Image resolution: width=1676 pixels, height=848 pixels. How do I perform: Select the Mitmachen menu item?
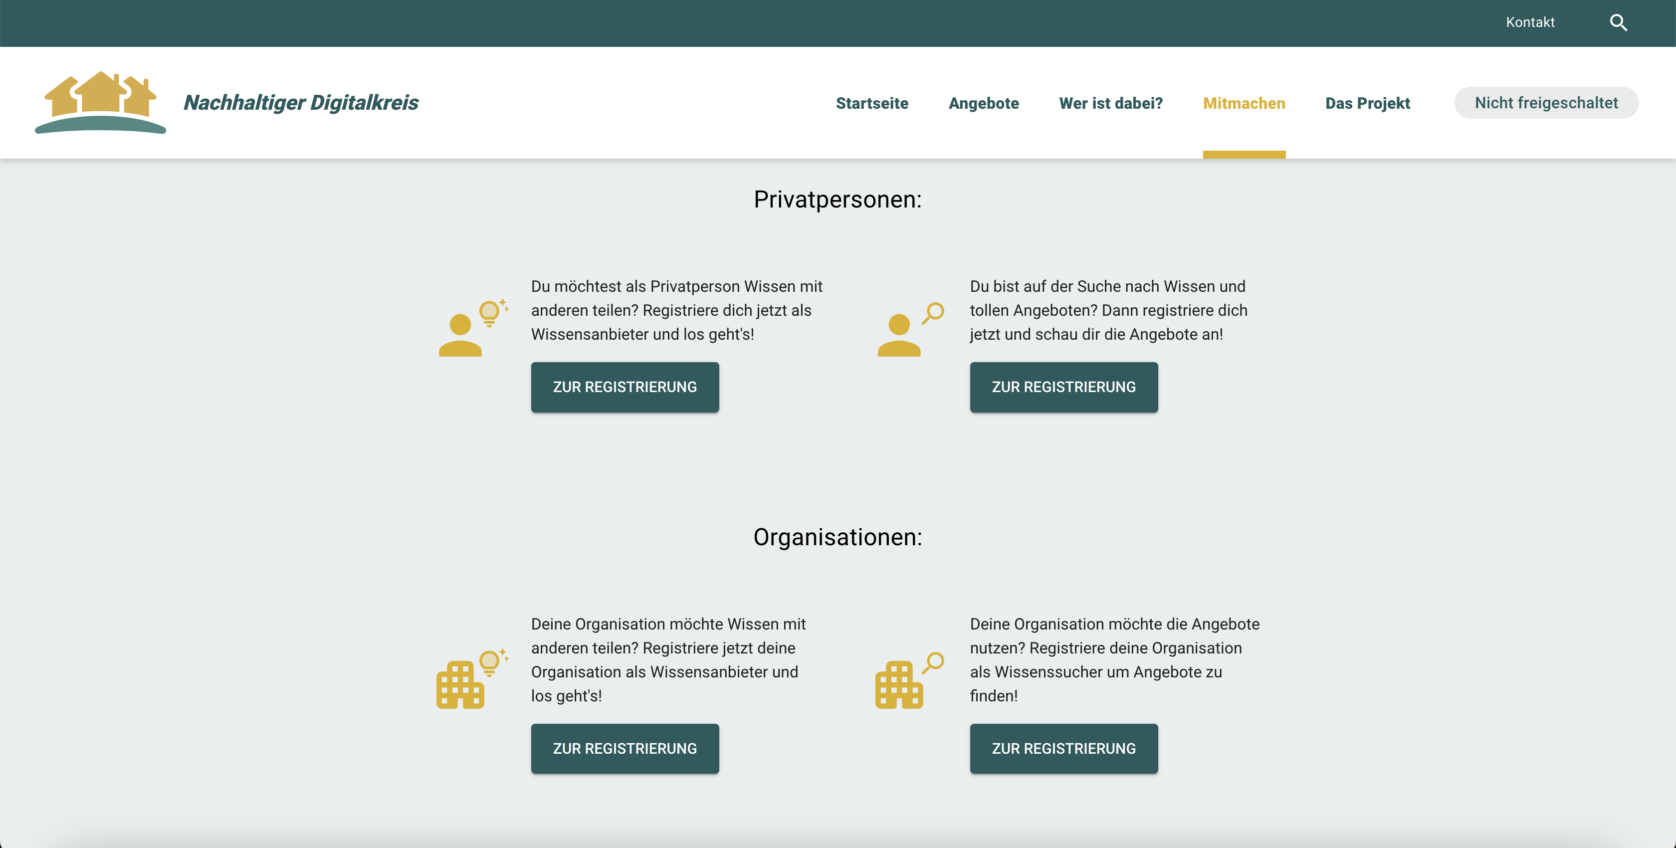(x=1244, y=103)
